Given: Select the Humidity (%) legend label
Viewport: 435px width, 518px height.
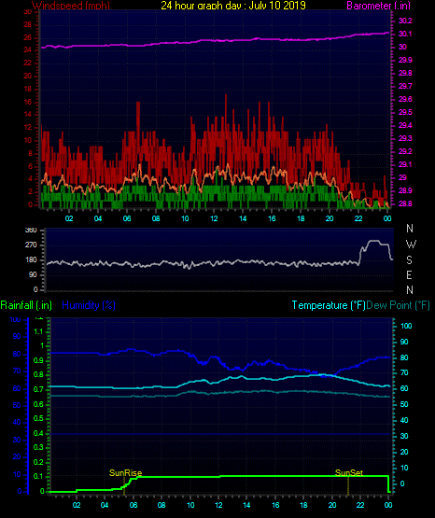Looking at the screenshot, I should click(x=89, y=305).
